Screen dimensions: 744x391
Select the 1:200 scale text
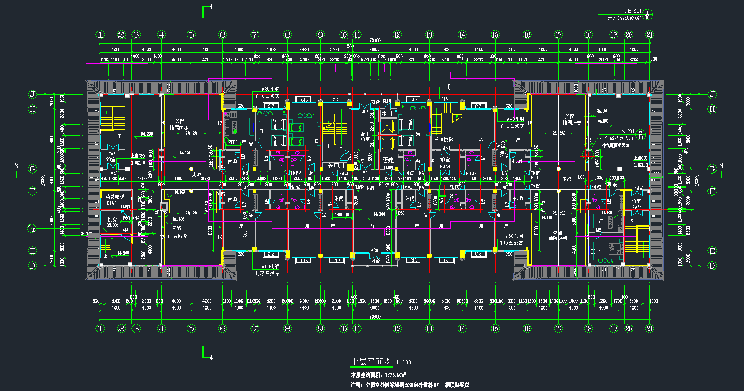(403, 363)
